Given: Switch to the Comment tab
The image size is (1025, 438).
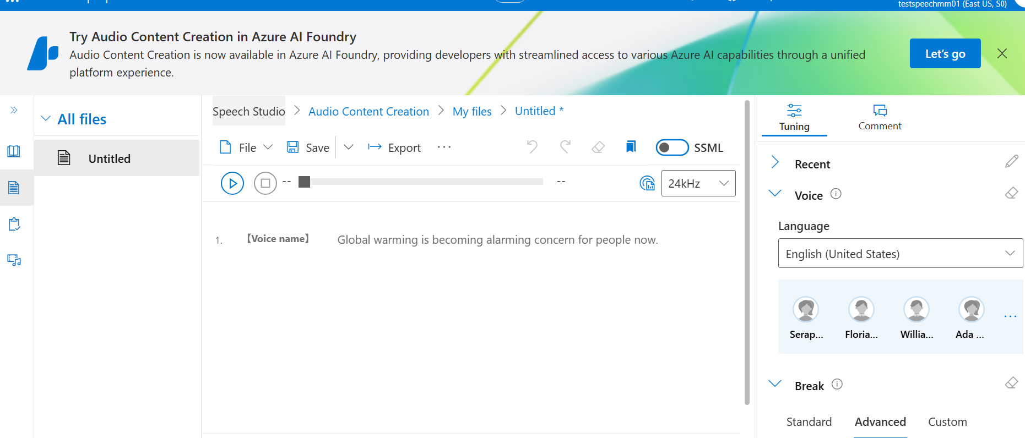Looking at the screenshot, I should [x=880, y=118].
